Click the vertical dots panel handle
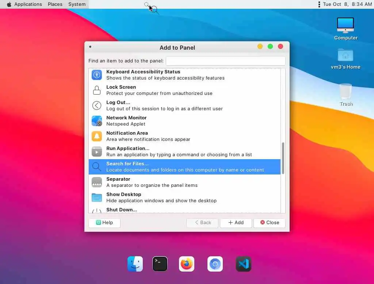The height and width of the screenshot is (284, 374). (x=319, y=4)
